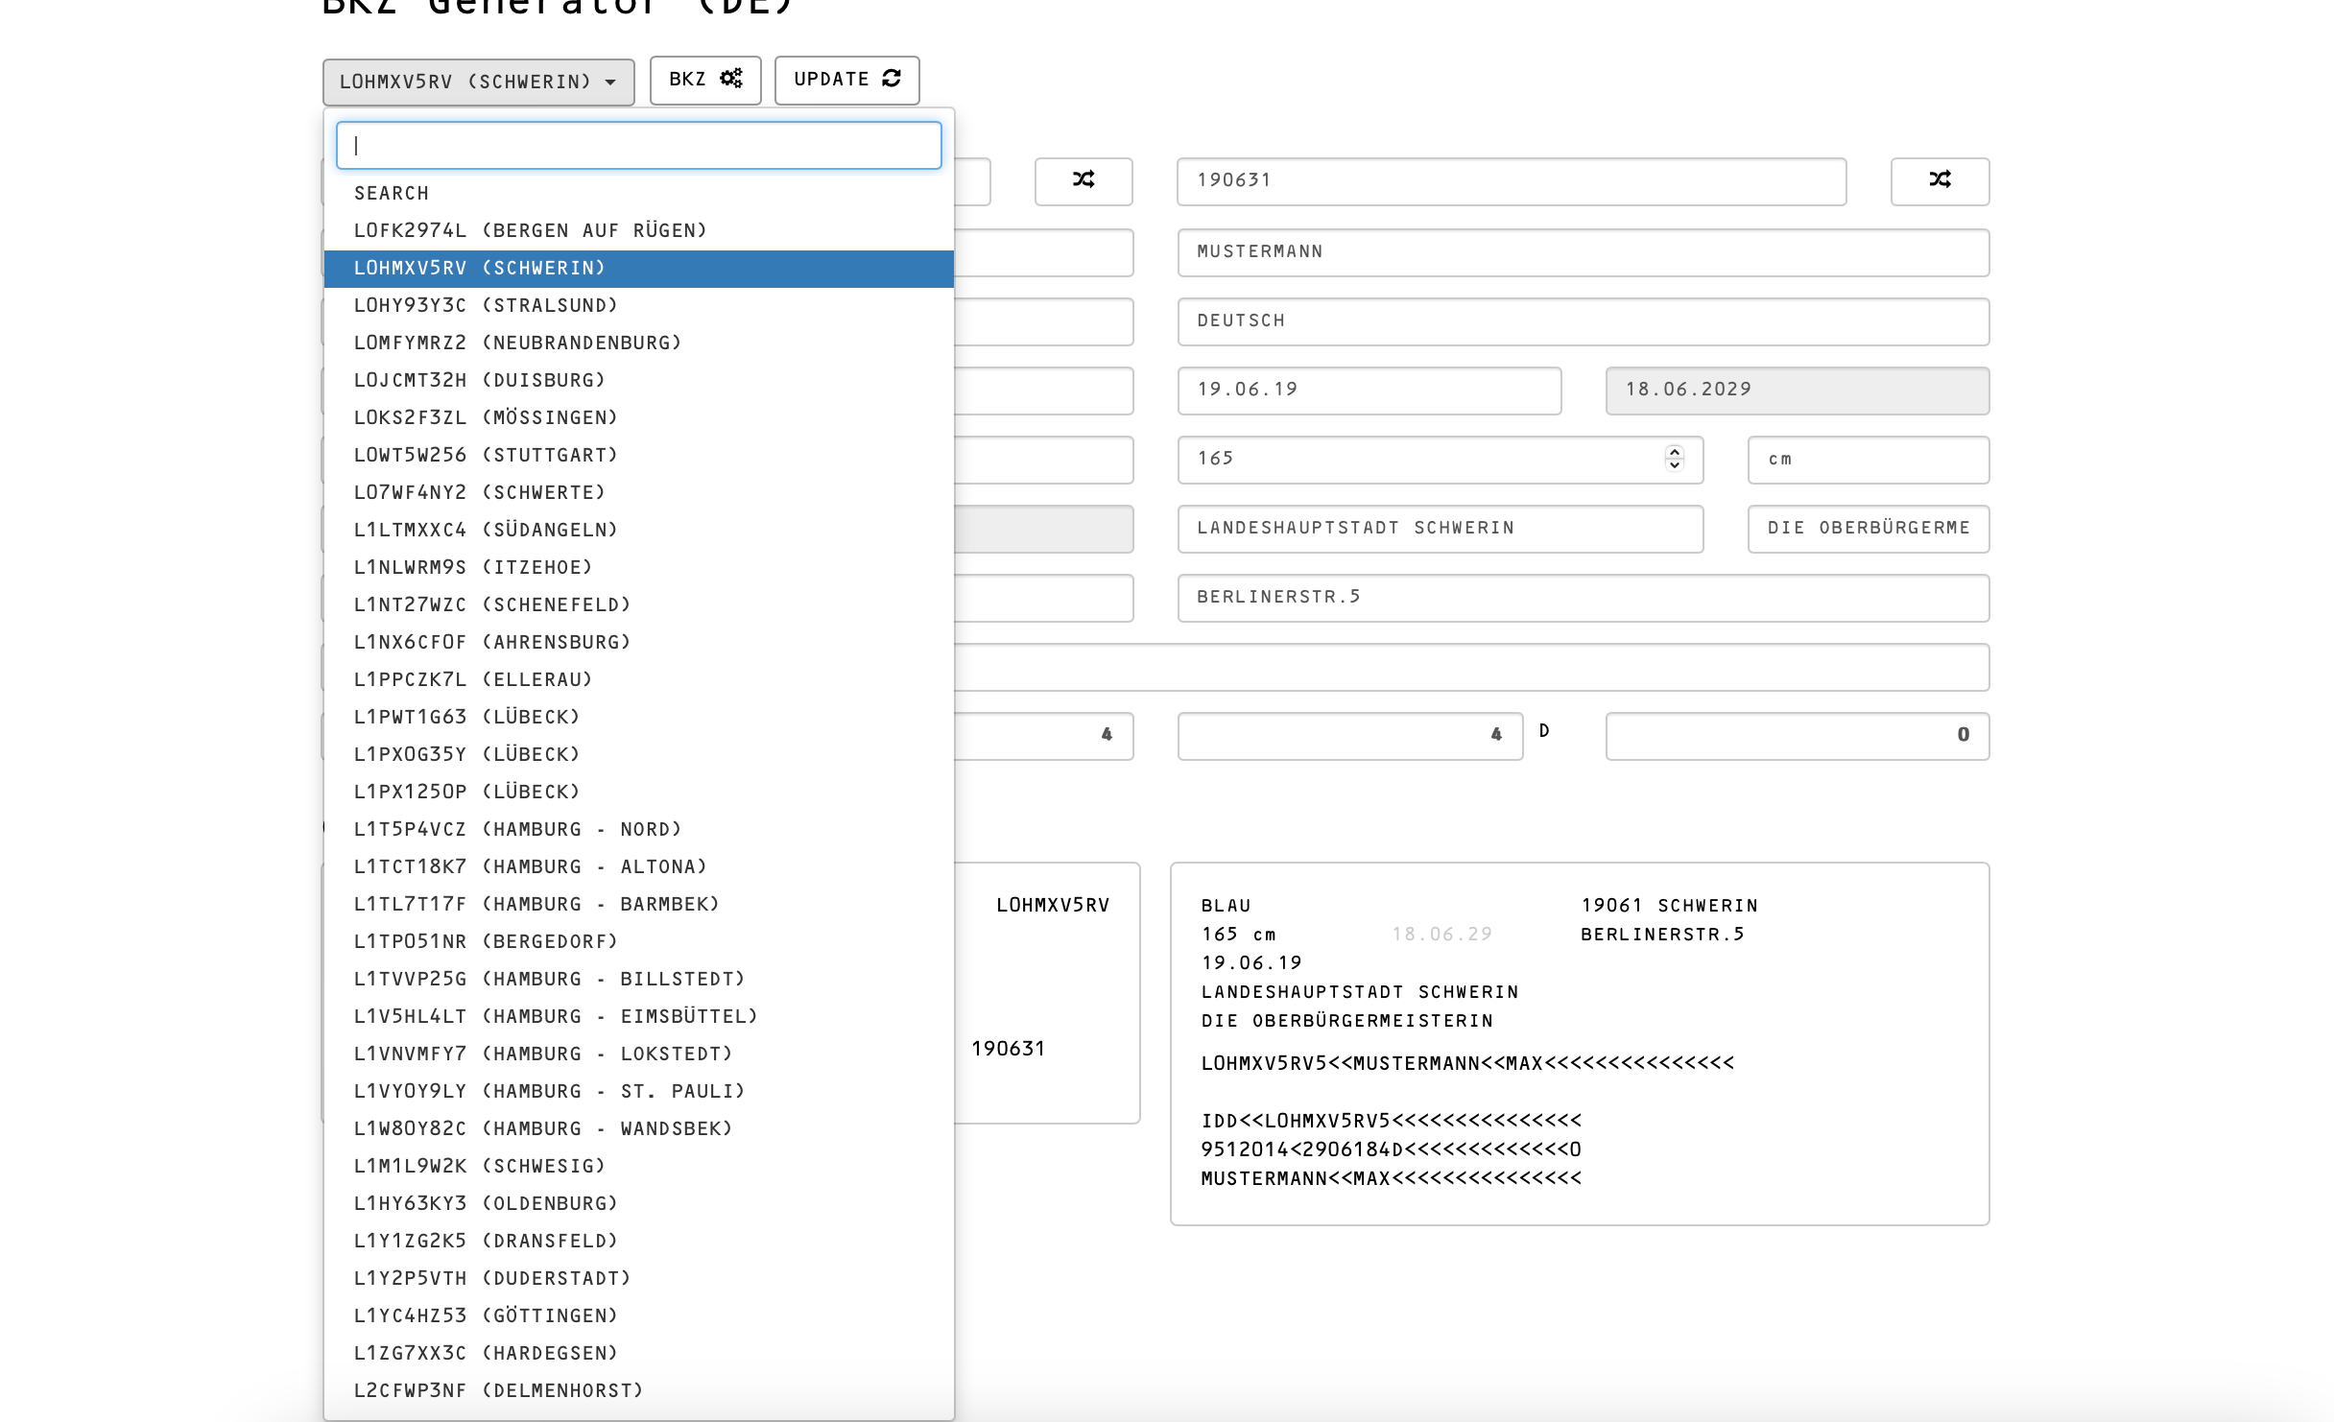Pick L1TL7T17F (Hamburg - Barmbek)

[638, 904]
